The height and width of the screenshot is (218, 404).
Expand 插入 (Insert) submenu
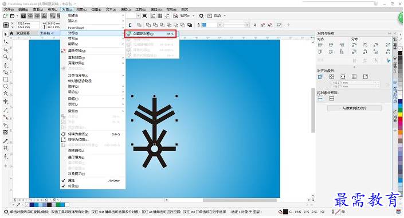pos(93,21)
